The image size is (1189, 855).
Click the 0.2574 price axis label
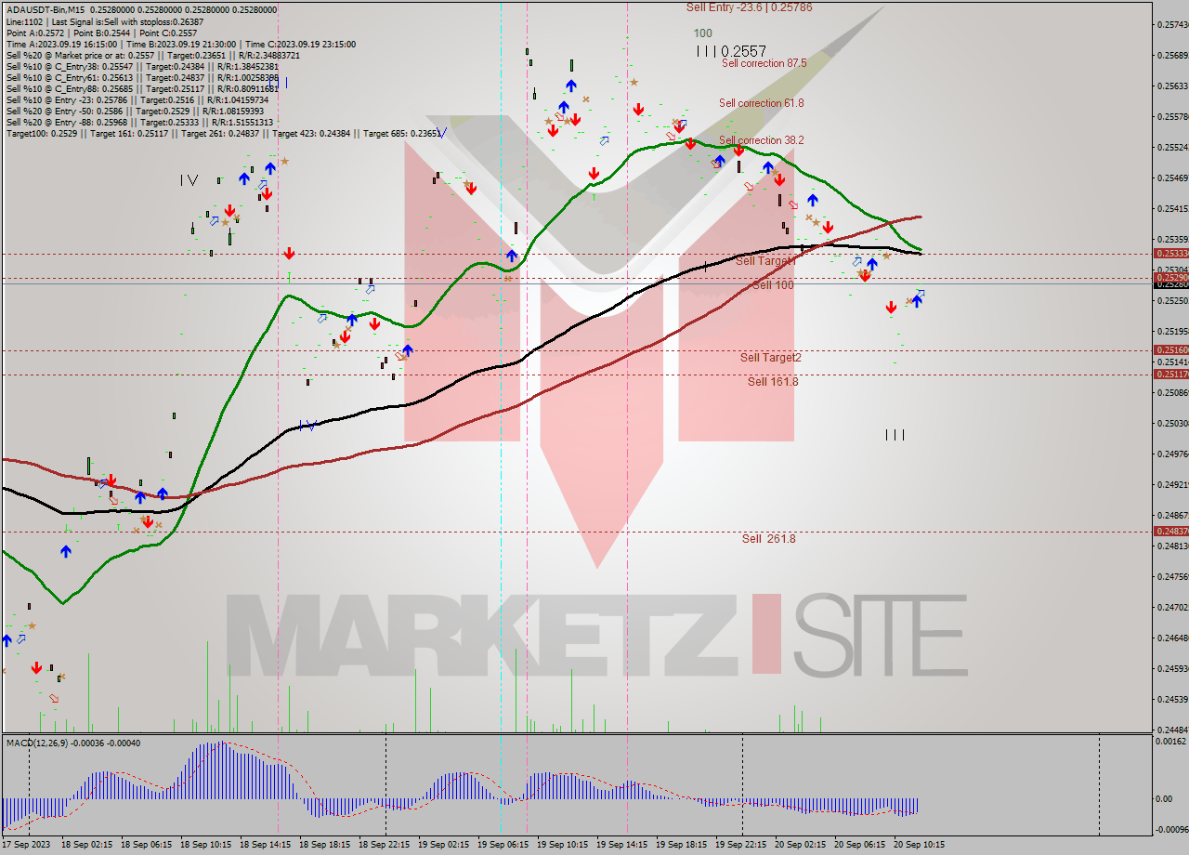tap(1173, 24)
